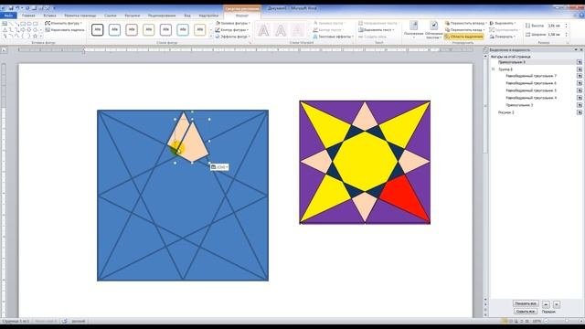Move selected item down with reorder arrow
Image resolution: width=585 pixels, height=329 pixels.
tap(557, 304)
